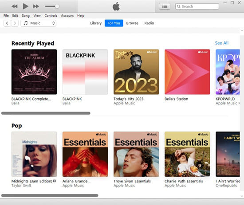244x205 pixels.
Task: Open I Ain't Worried album cover
Action: (228, 154)
